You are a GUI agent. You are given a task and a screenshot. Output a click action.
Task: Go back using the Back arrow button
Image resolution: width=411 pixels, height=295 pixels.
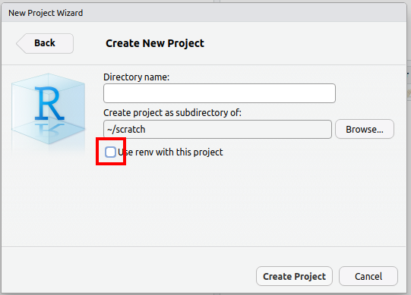(45, 43)
